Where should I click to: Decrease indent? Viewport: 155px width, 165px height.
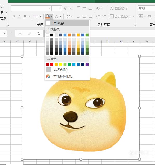click(98, 16)
